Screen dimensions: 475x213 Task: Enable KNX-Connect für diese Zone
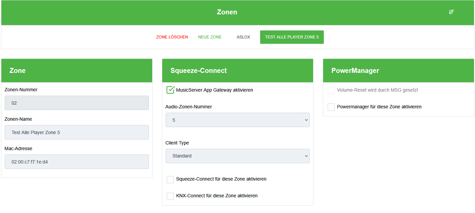tap(170, 196)
